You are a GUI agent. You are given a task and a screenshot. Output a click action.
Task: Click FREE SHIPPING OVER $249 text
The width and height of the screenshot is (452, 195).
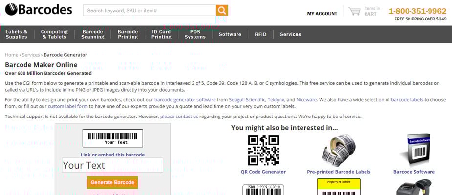(x=420, y=19)
